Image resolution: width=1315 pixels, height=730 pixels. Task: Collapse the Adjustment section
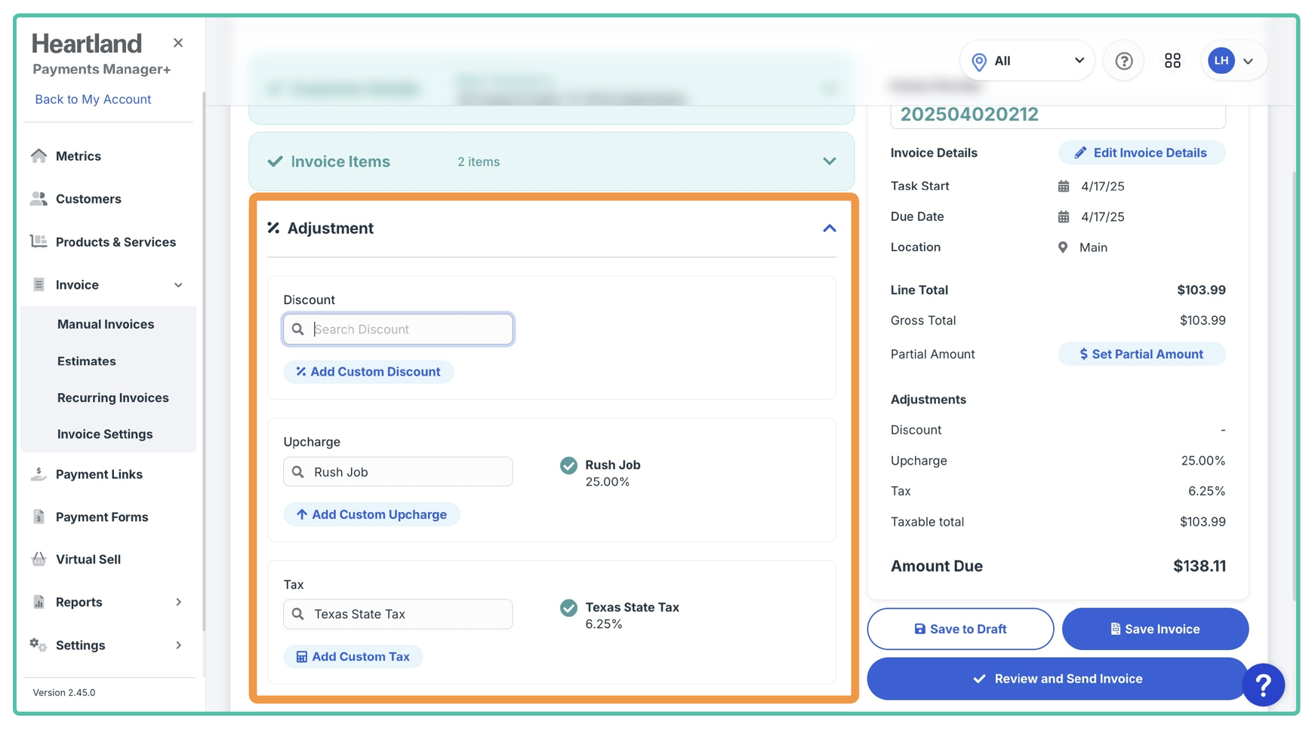(829, 229)
